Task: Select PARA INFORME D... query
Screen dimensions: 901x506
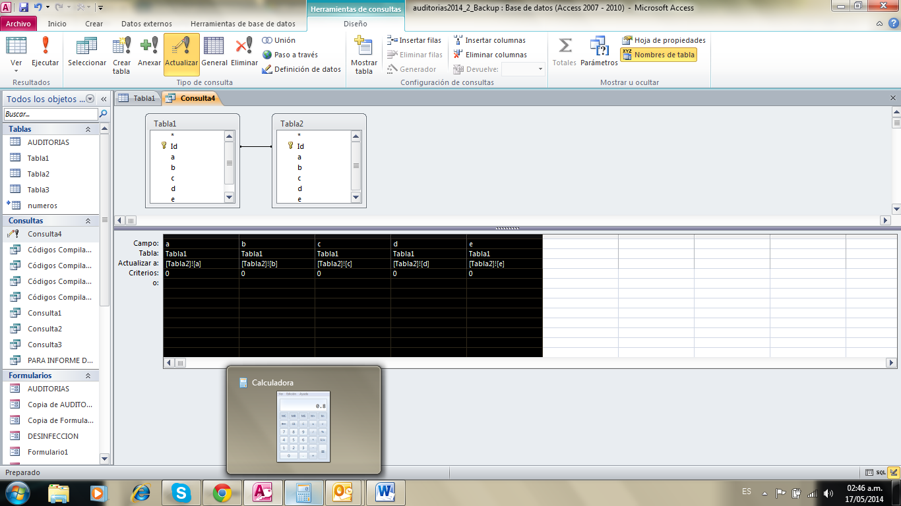Action: (x=51, y=360)
